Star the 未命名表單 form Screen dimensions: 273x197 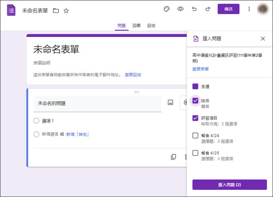[x=66, y=11]
